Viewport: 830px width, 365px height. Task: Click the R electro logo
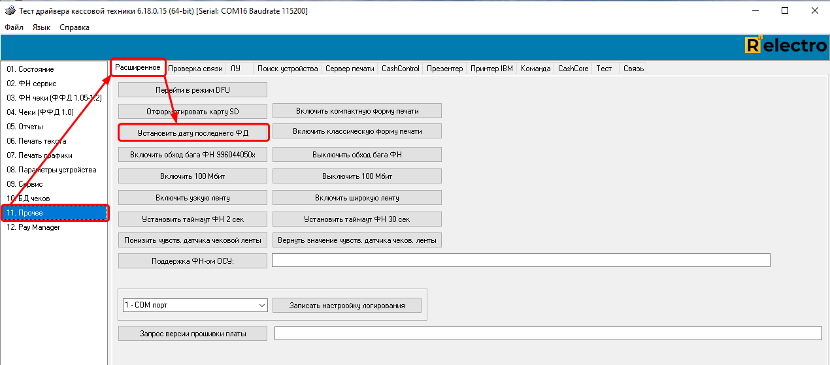point(786,45)
